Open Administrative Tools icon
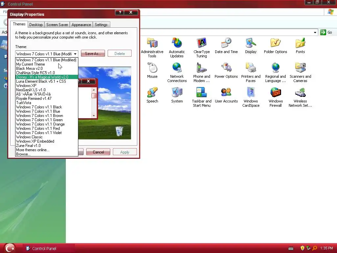Image resolution: width=337 pixels, height=253 pixels. point(152,43)
